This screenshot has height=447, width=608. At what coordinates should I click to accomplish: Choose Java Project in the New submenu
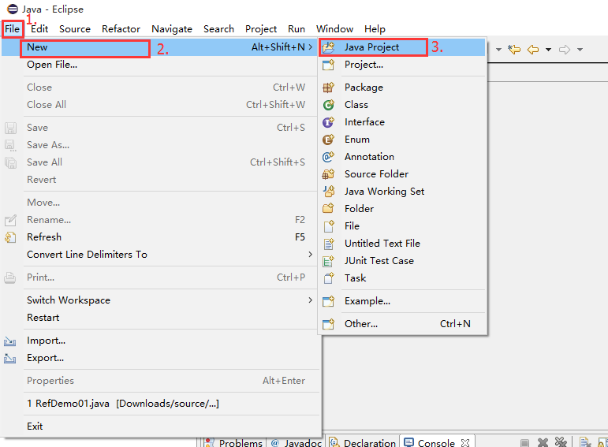401,47
